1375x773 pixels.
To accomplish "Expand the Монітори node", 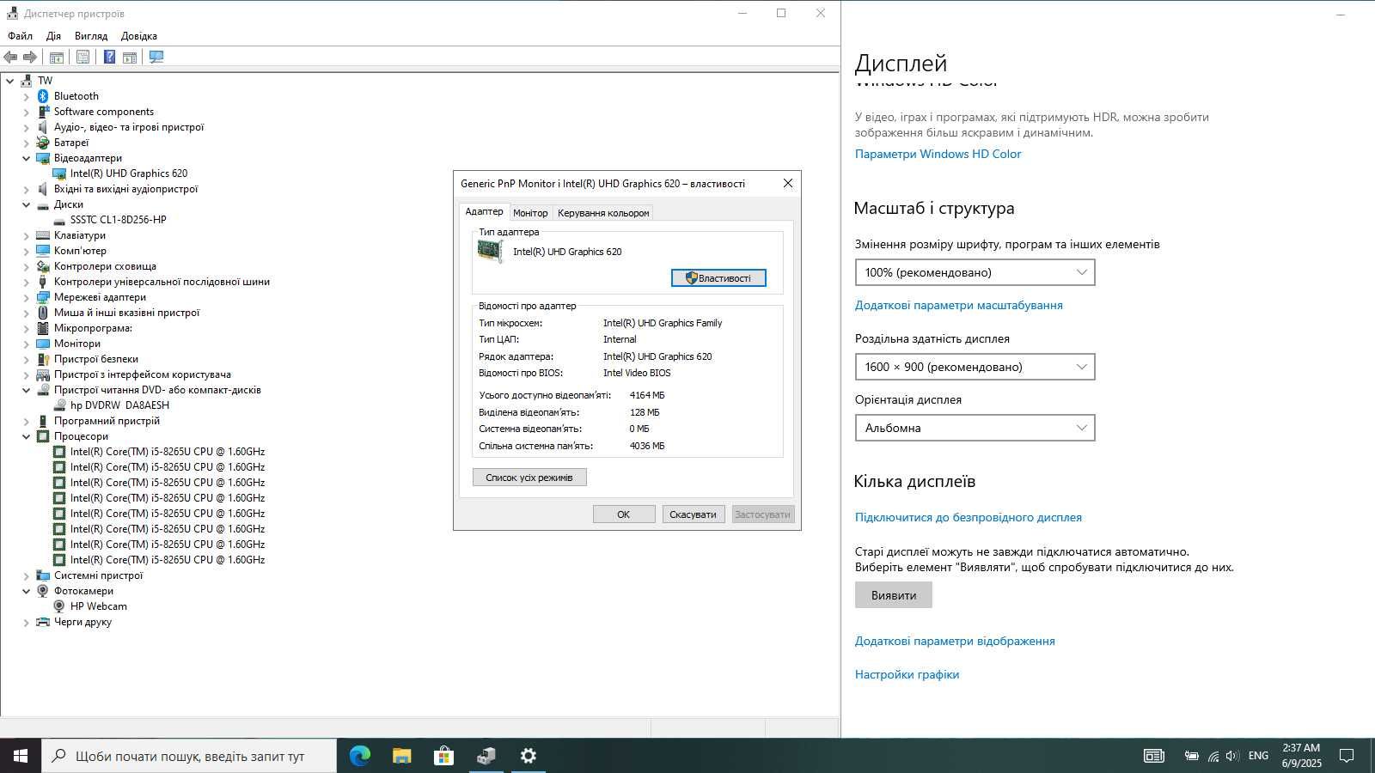I will pyautogui.click(x=27, y=344).
